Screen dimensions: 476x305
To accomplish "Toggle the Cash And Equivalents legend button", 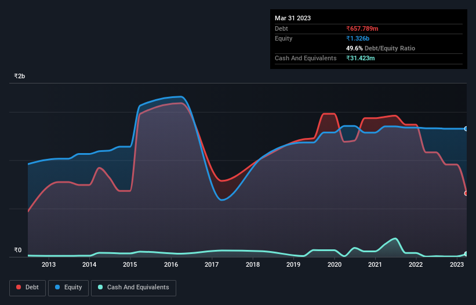I will point(133,288).
